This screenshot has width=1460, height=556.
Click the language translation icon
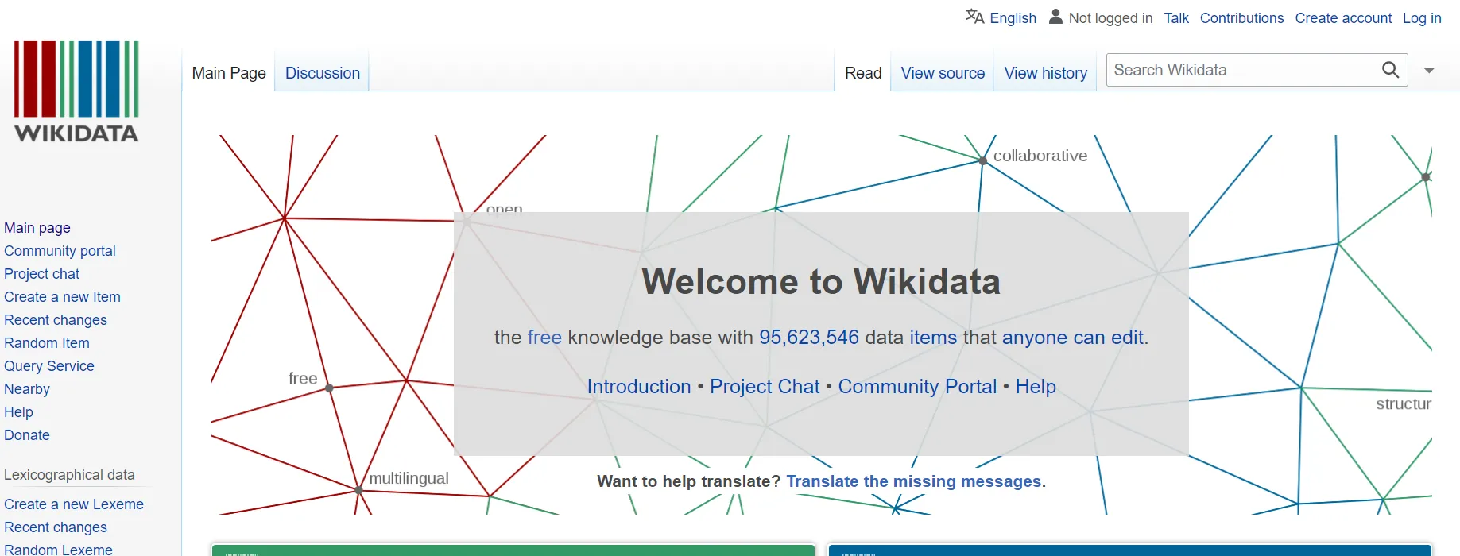[974, 17]
